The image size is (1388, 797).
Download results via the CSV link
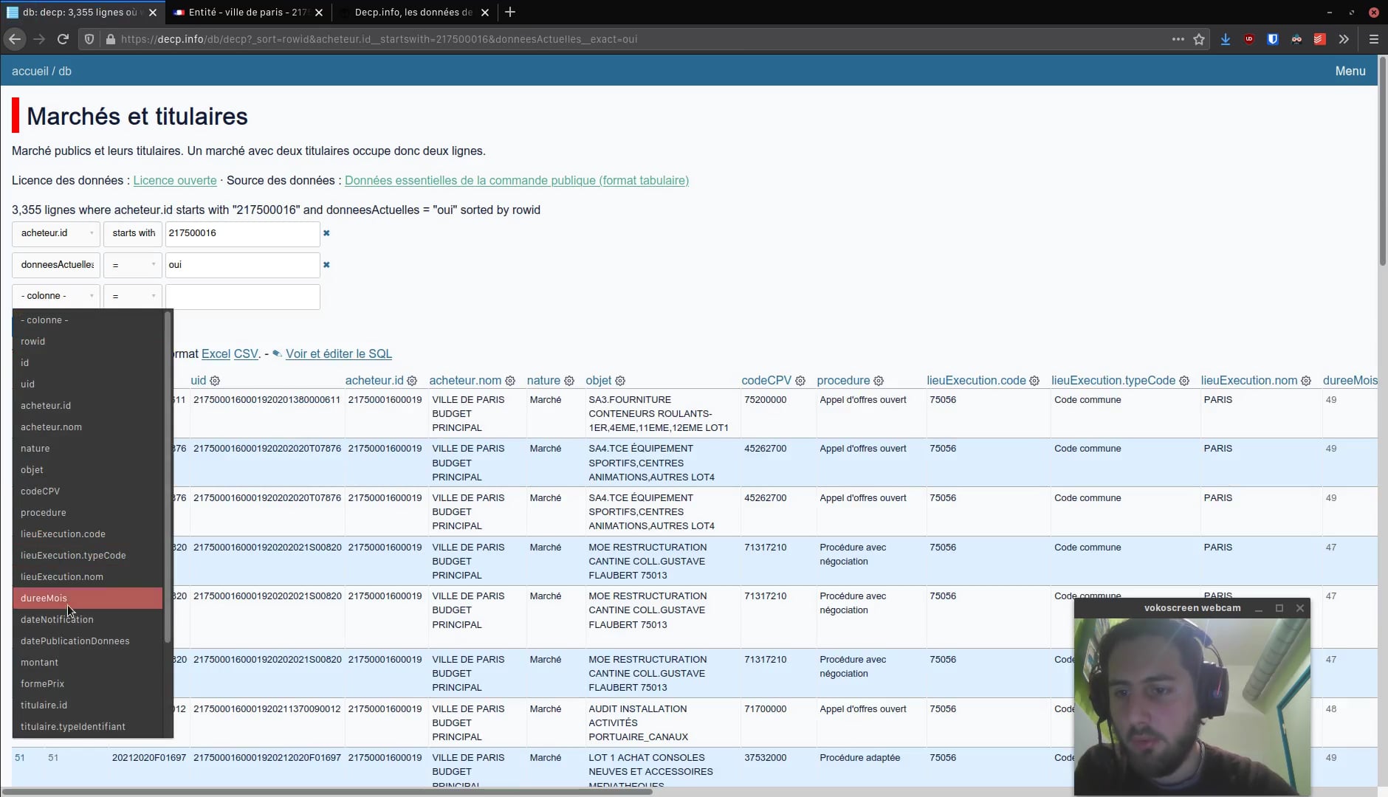coord(246,354)
